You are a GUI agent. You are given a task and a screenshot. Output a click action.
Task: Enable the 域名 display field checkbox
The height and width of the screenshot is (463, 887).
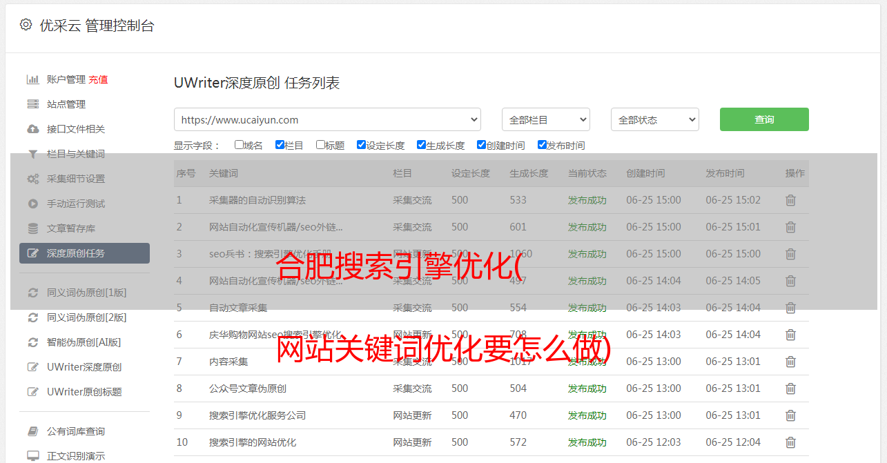pos(239,145)
